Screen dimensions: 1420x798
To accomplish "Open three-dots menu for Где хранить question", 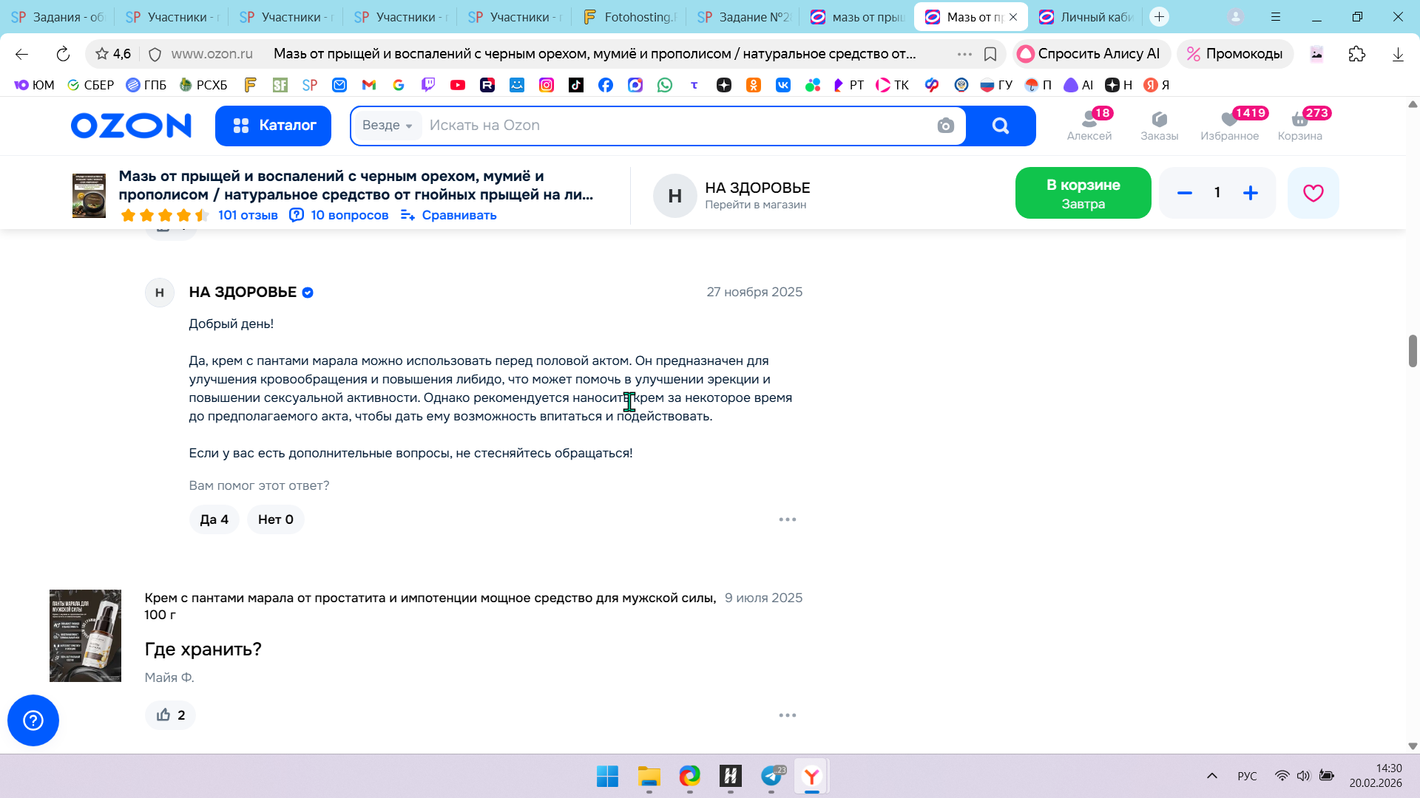I will 787,715.
